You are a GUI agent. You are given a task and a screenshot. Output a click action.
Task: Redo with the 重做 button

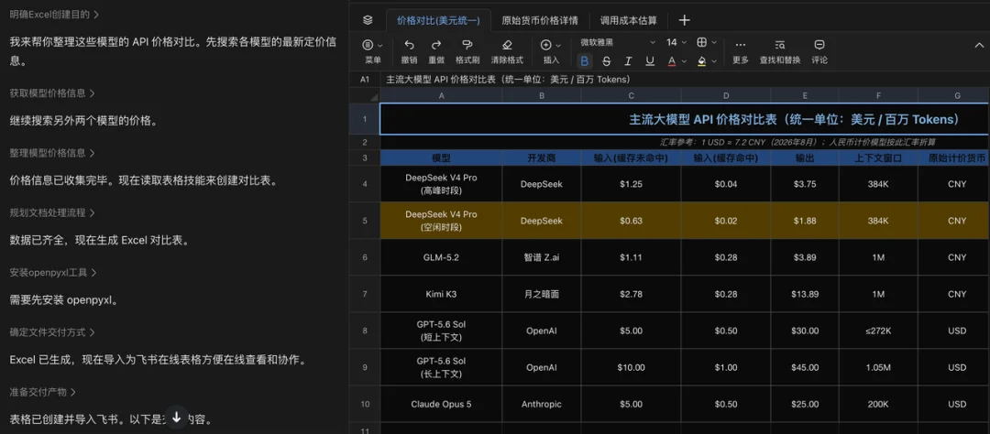click(x=436, y=51)
